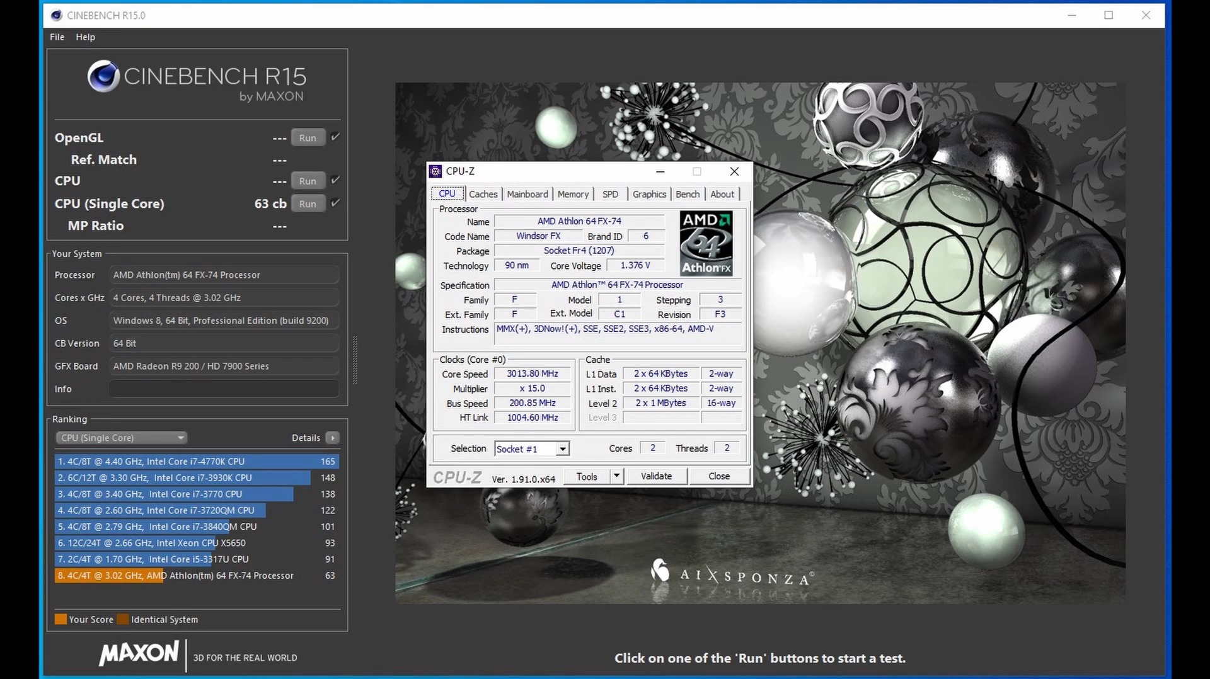
Task: Click inside the Info text field
Action: (224, 389)
